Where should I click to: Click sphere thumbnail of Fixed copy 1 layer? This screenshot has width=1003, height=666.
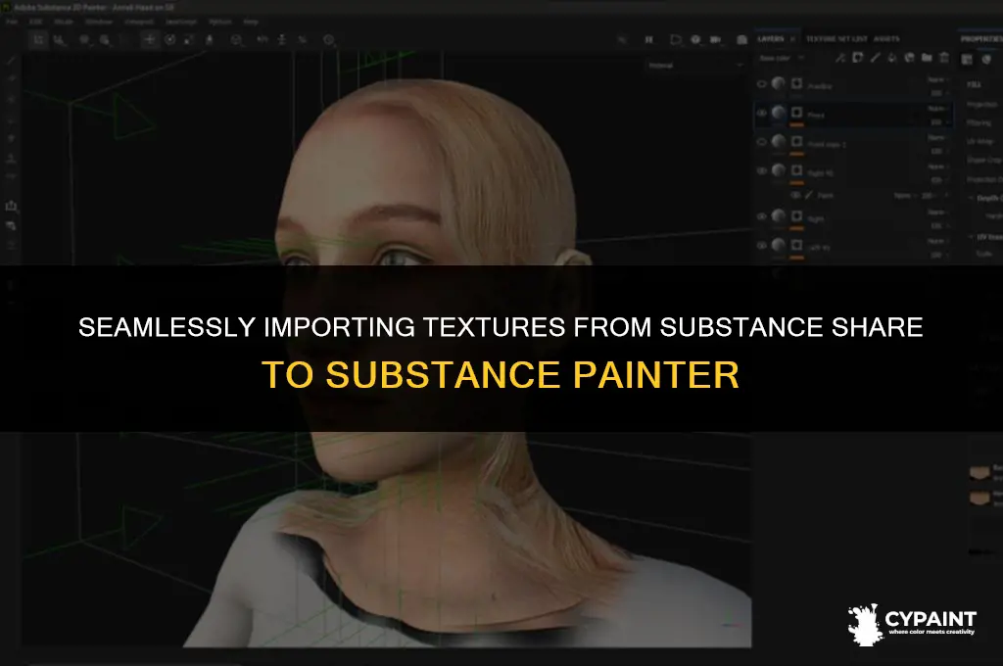pos(779,141)
